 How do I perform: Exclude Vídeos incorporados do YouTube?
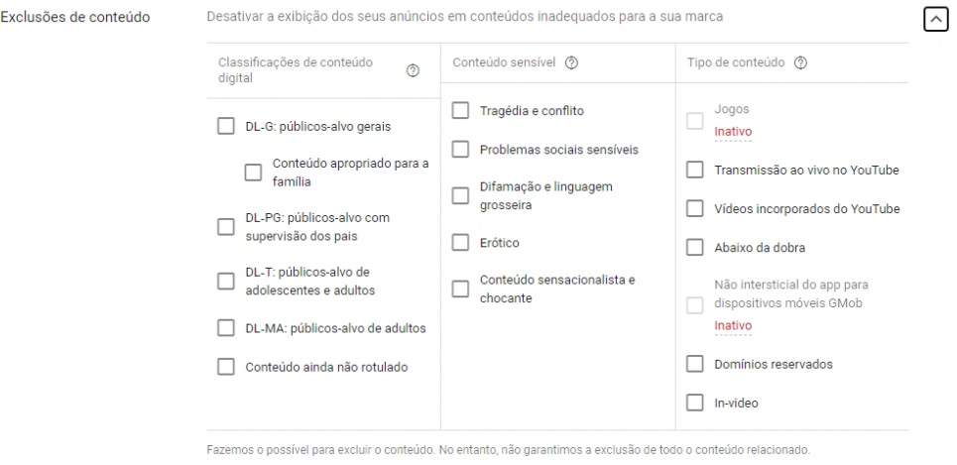[694, 208]
